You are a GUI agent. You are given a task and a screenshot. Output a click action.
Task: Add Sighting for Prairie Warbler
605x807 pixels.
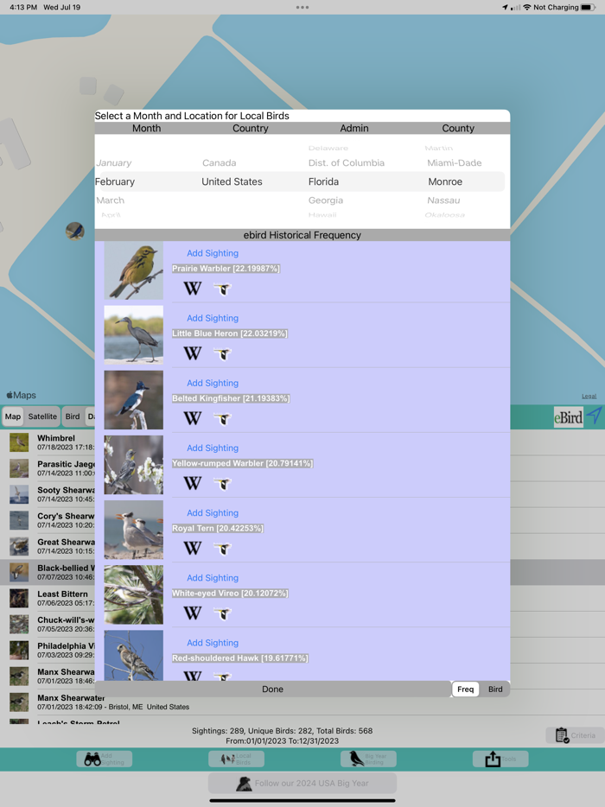click(213, 253)
